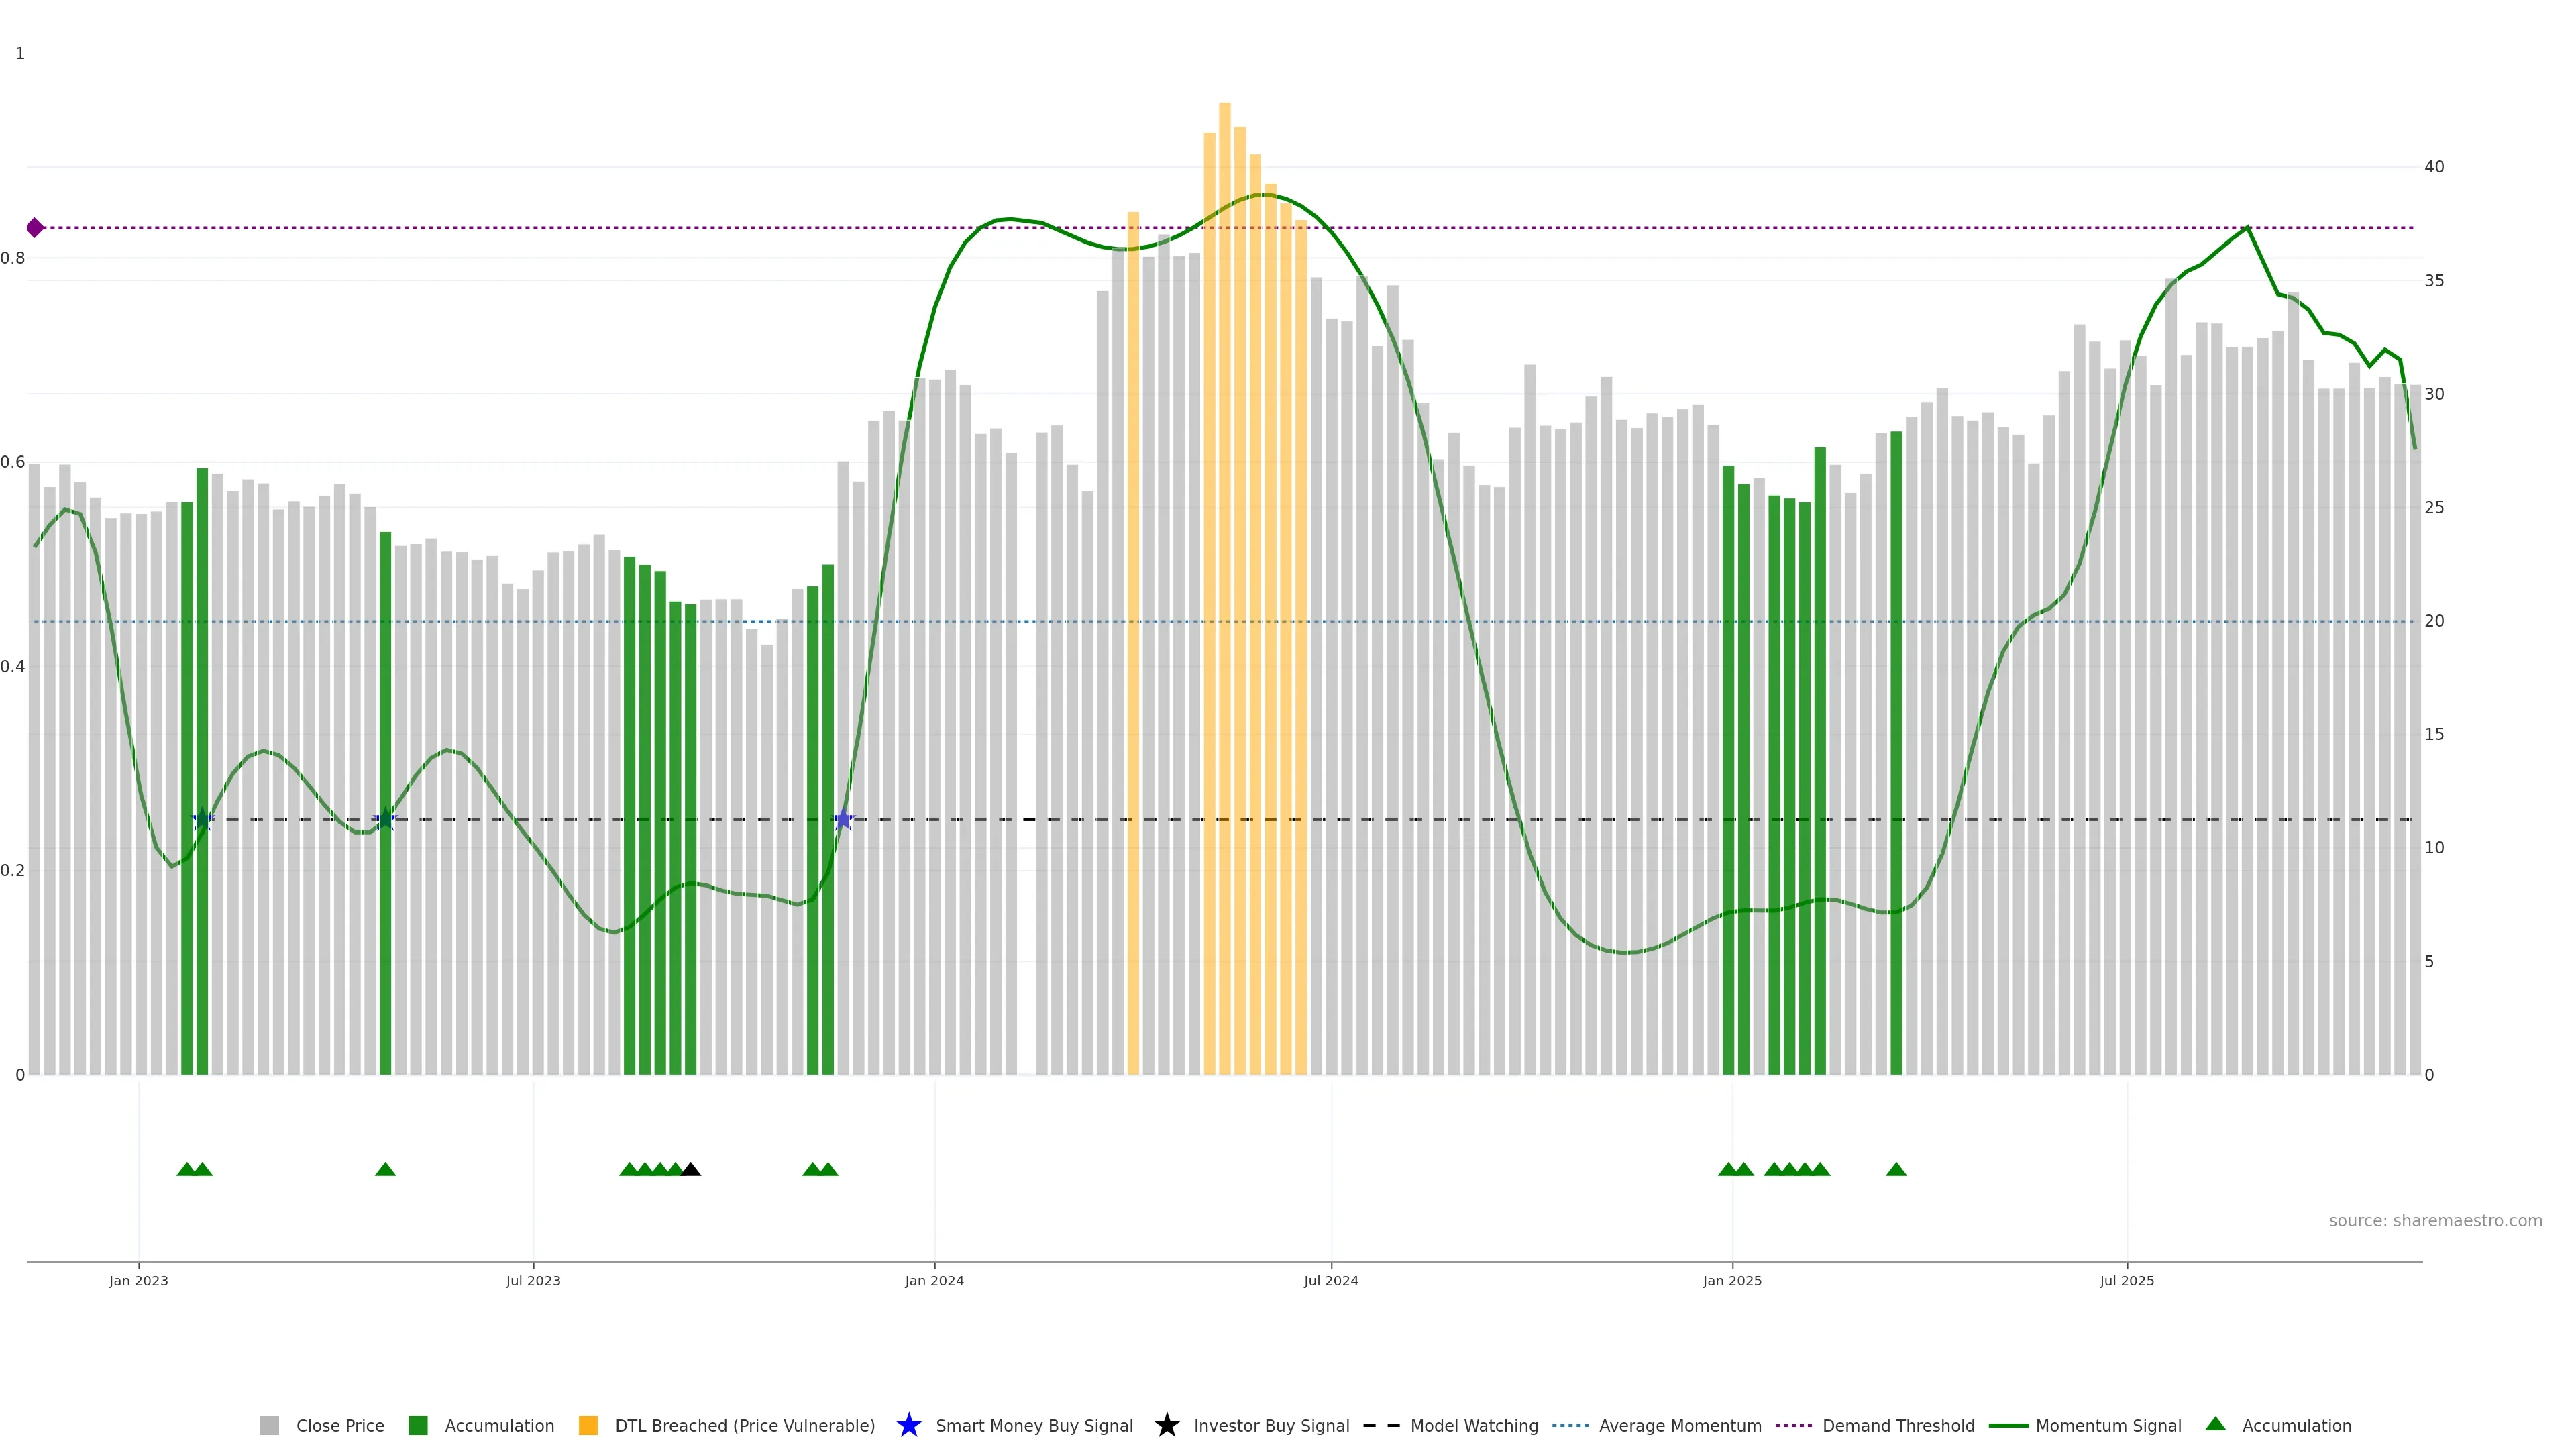
Task: Click the green Accumulation triangle legend icon
Action: click(2215, 1424)
